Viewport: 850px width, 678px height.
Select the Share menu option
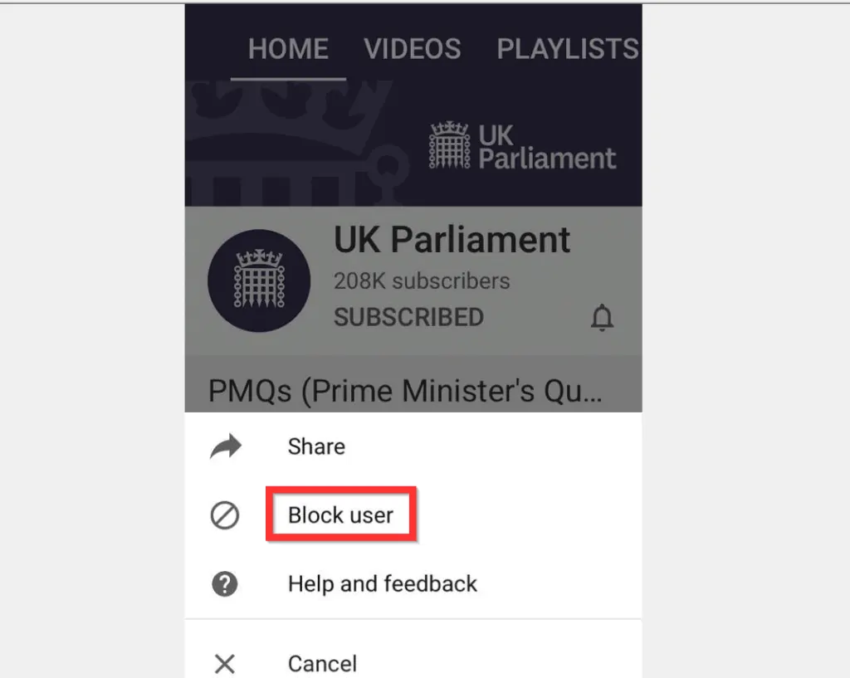(413, 446)
